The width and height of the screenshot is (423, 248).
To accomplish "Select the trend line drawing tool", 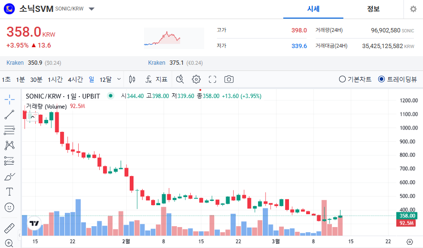I will 10,115.
